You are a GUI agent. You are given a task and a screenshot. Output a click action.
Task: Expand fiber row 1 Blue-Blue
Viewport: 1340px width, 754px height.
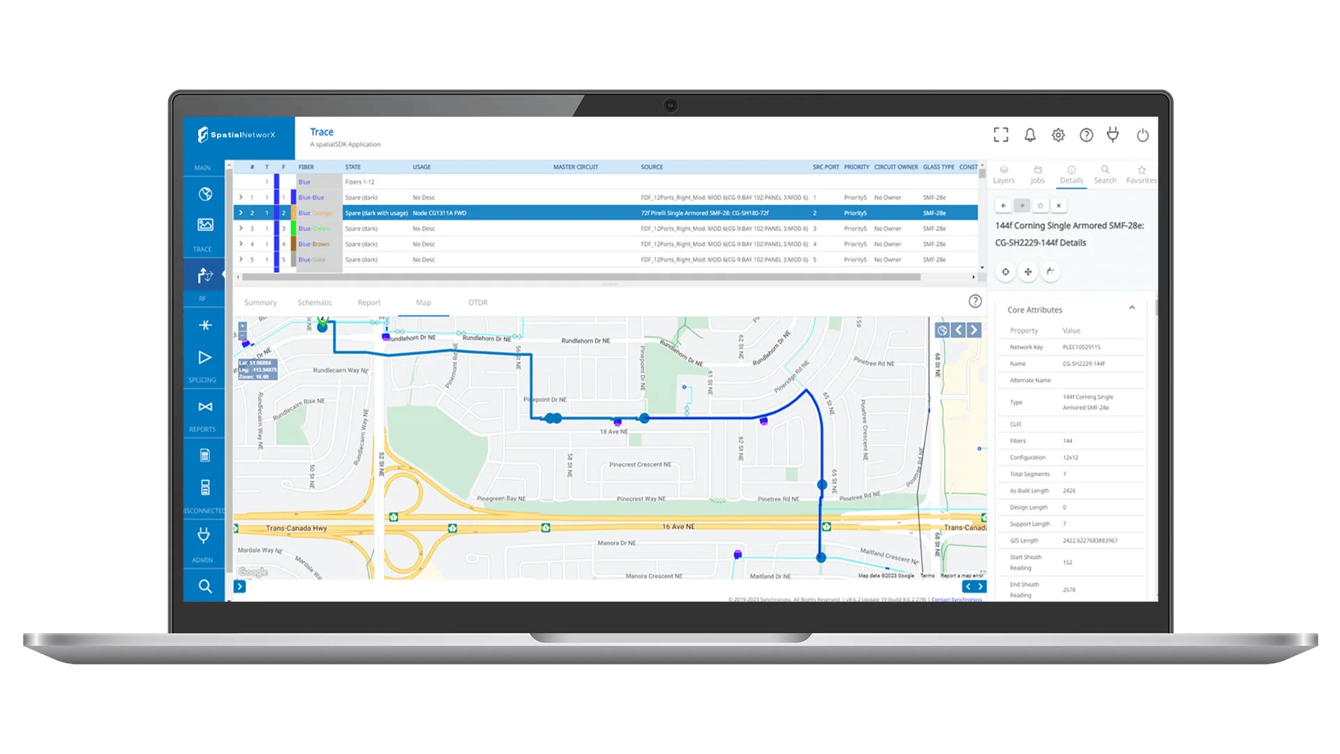241,198
